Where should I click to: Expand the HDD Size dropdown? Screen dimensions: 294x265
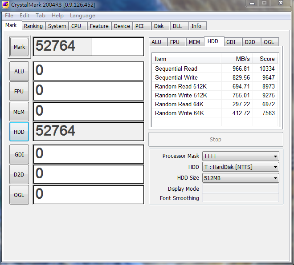point(241,178)
